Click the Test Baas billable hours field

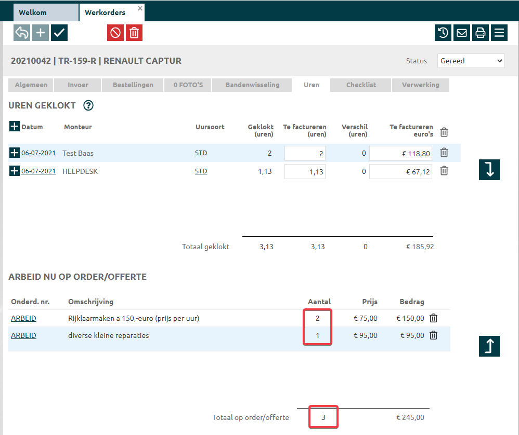[305, 153]
